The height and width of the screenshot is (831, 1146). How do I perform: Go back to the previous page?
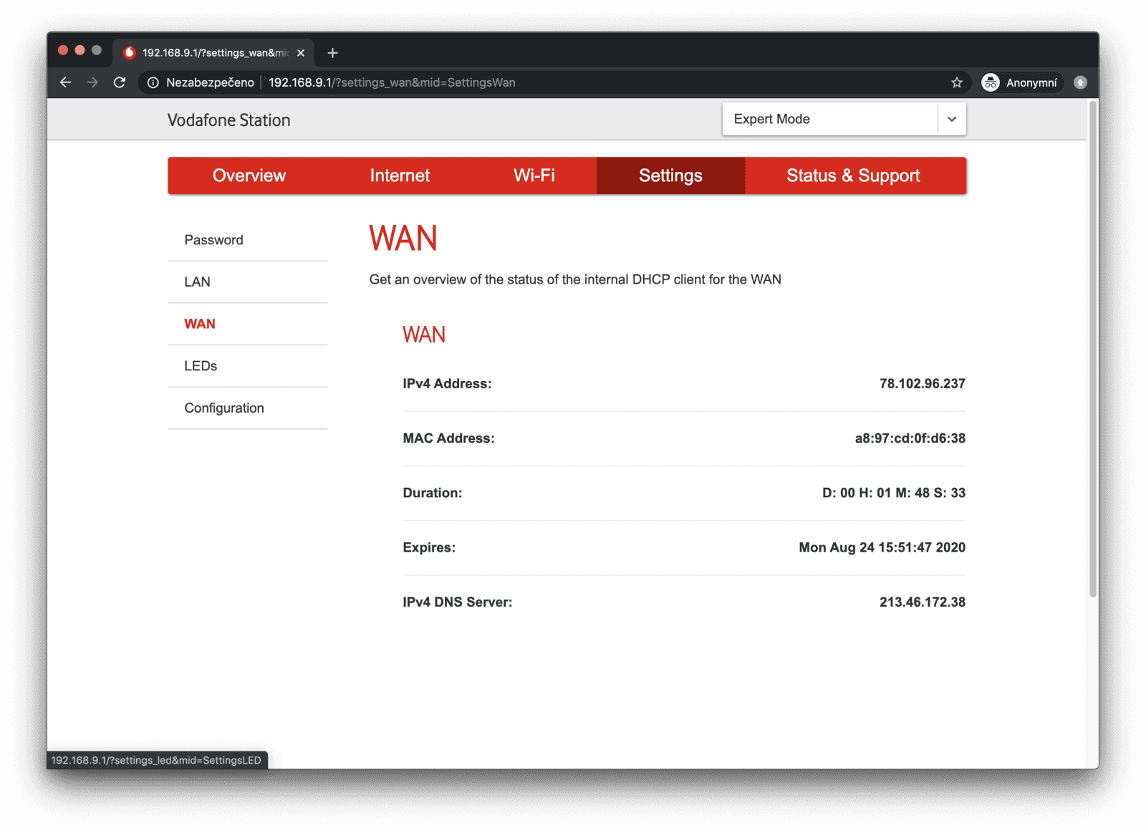[x=65, y=82]
